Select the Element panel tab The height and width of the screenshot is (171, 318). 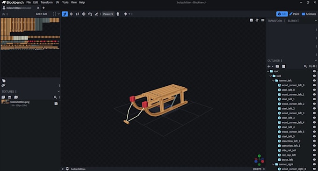click(293, 21)
